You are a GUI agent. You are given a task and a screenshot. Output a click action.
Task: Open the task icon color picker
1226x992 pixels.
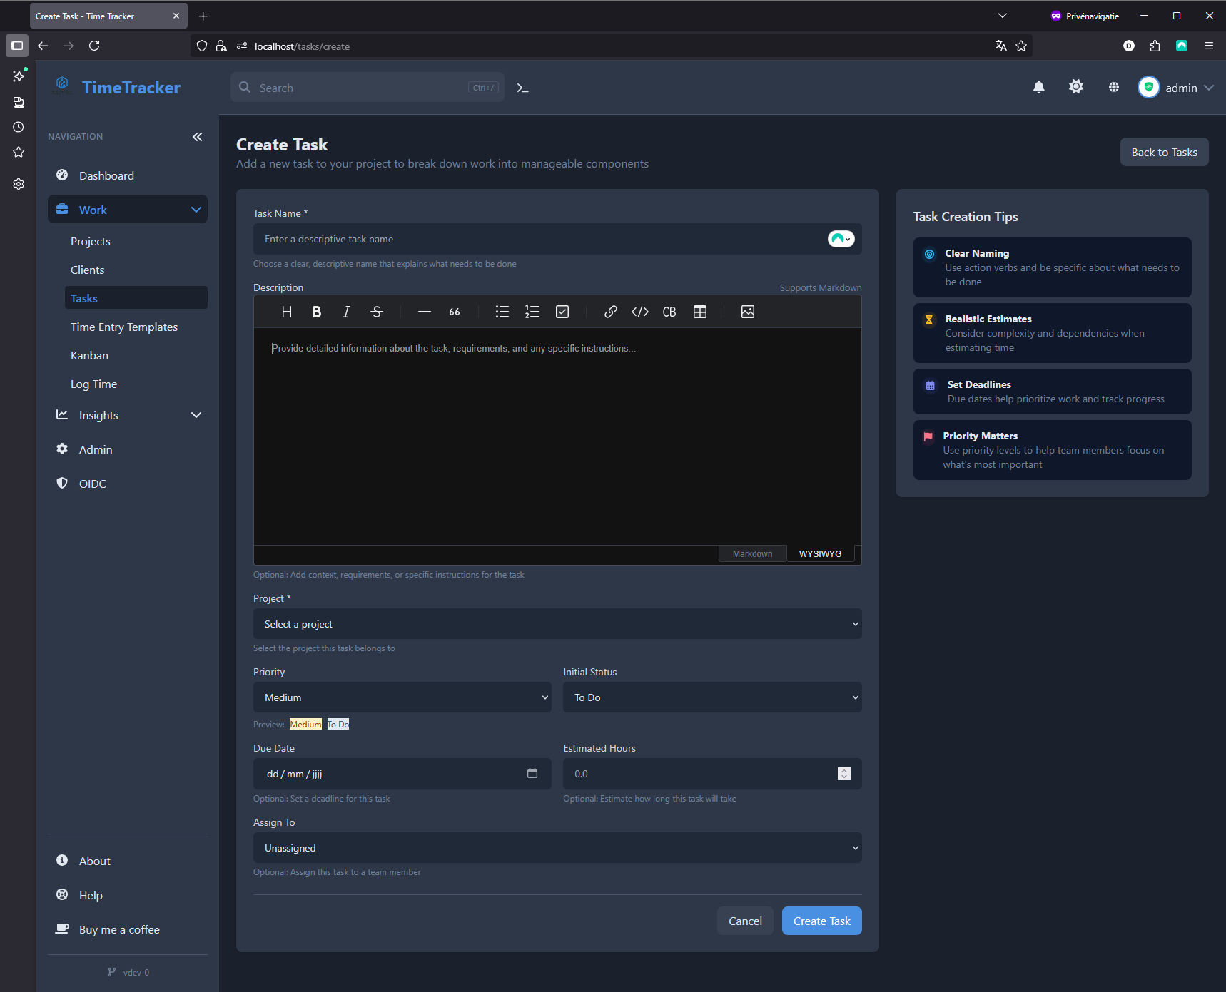coord(841,239)
